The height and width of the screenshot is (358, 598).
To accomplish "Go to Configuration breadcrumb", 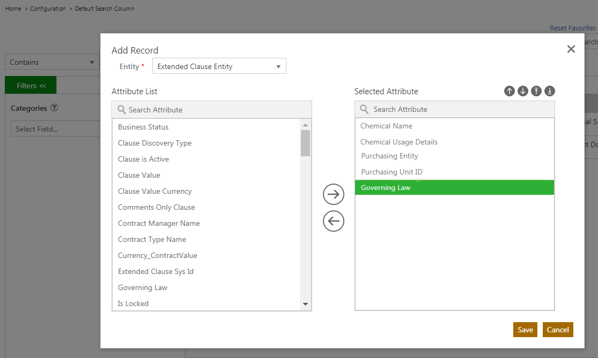I will click(x=48, y=9).
